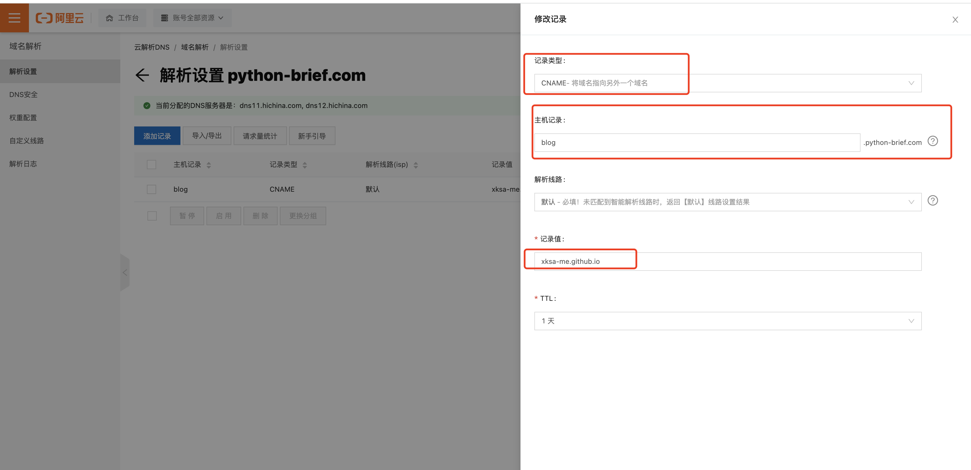Collapse the left sidebar with the chevron handle
Viewport: 971px width, 470px height.
pos(125,273)
